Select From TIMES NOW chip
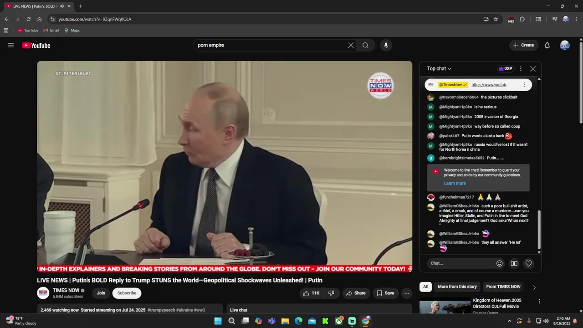 [503, 287]
